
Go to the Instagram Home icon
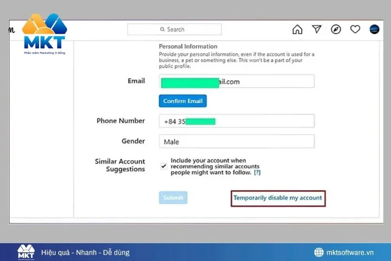[297, 30]
